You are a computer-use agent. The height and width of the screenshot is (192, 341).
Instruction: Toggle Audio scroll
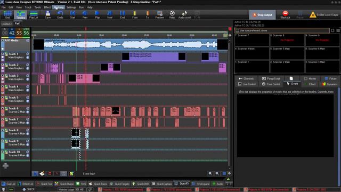pos(184,15)
